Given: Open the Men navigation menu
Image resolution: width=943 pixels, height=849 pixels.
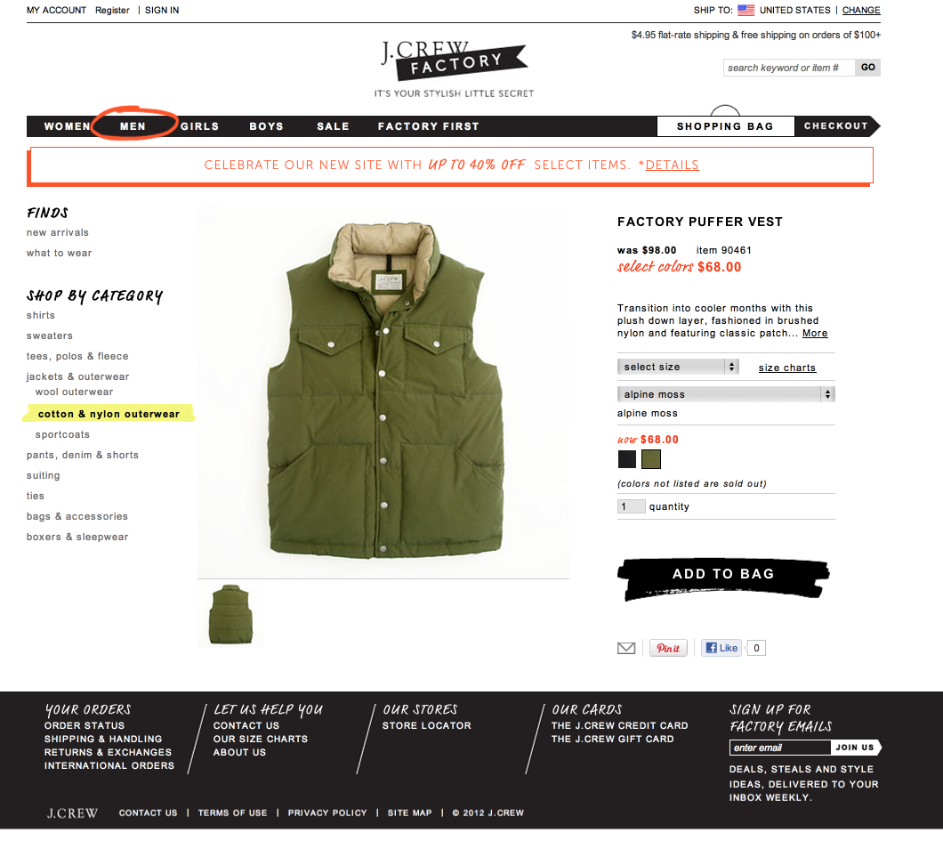Looking at the screenshot, I should (133, 126).
